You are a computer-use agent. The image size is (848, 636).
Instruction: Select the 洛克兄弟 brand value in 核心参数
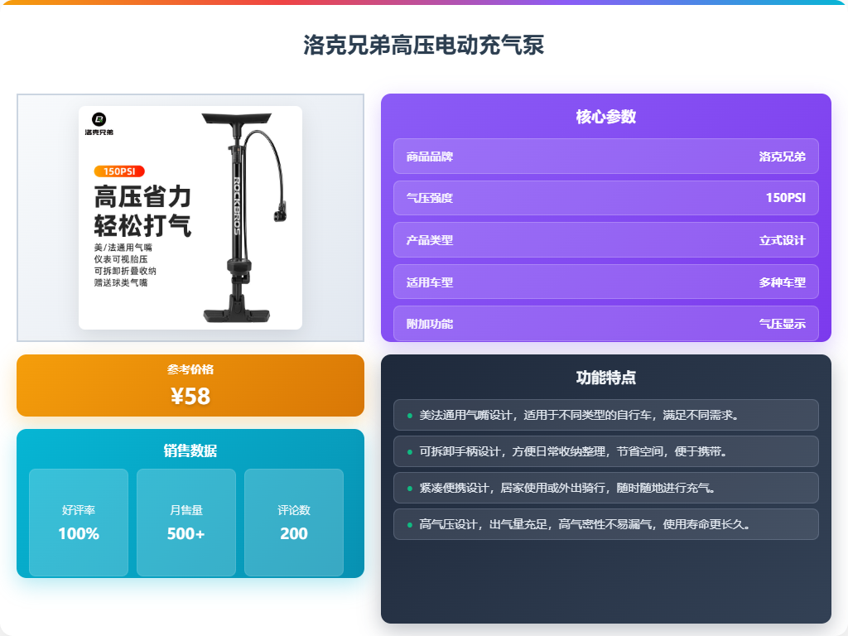[782, 157]
